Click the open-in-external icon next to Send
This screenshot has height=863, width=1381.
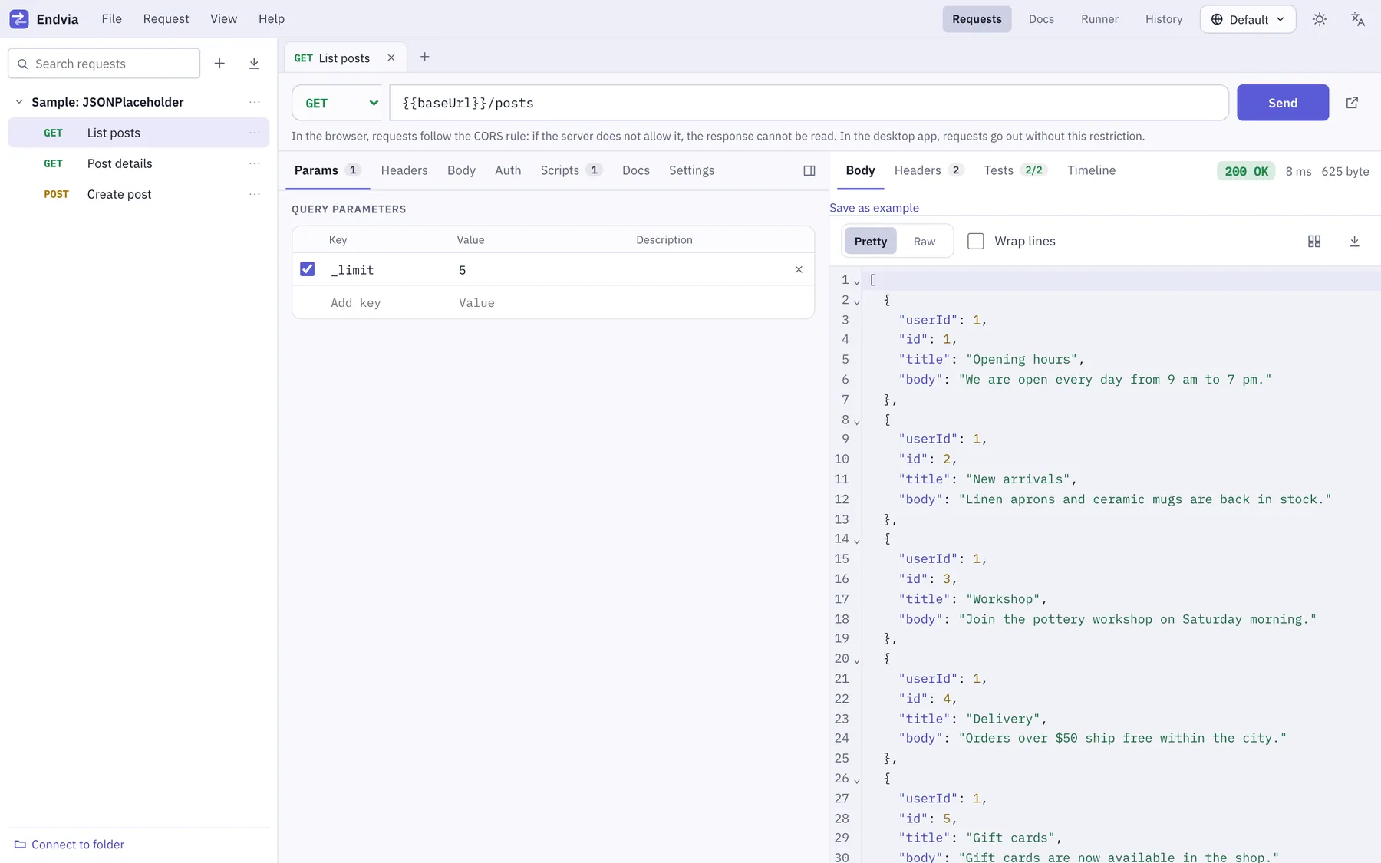coord(1352,103)
